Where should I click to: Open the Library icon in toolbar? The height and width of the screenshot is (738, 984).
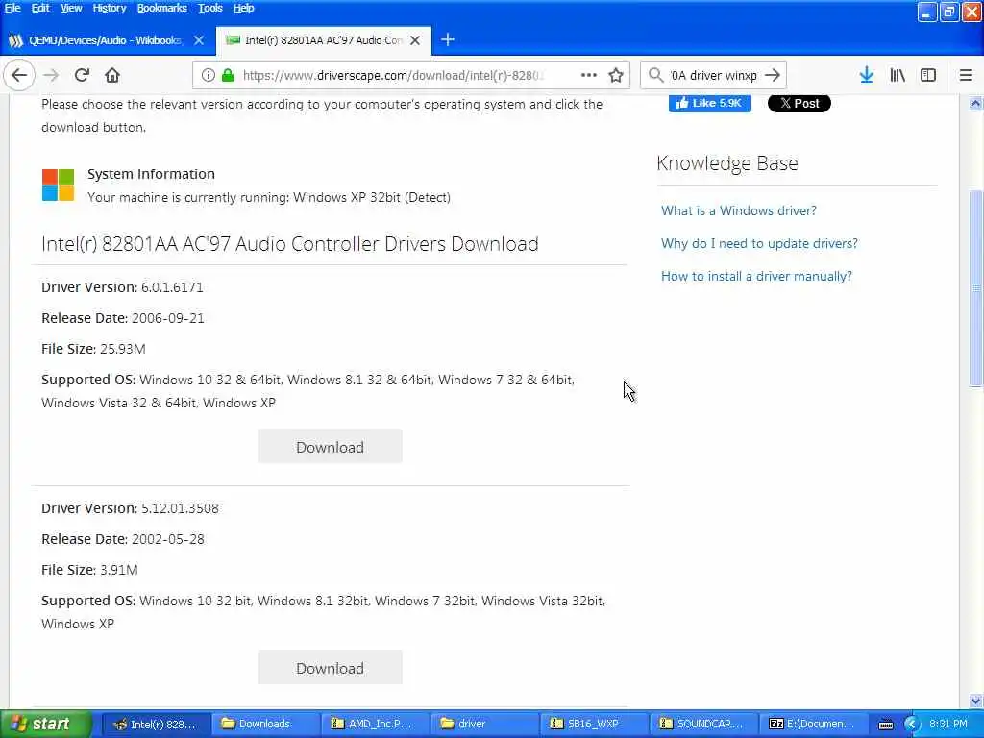coord(898,75)
